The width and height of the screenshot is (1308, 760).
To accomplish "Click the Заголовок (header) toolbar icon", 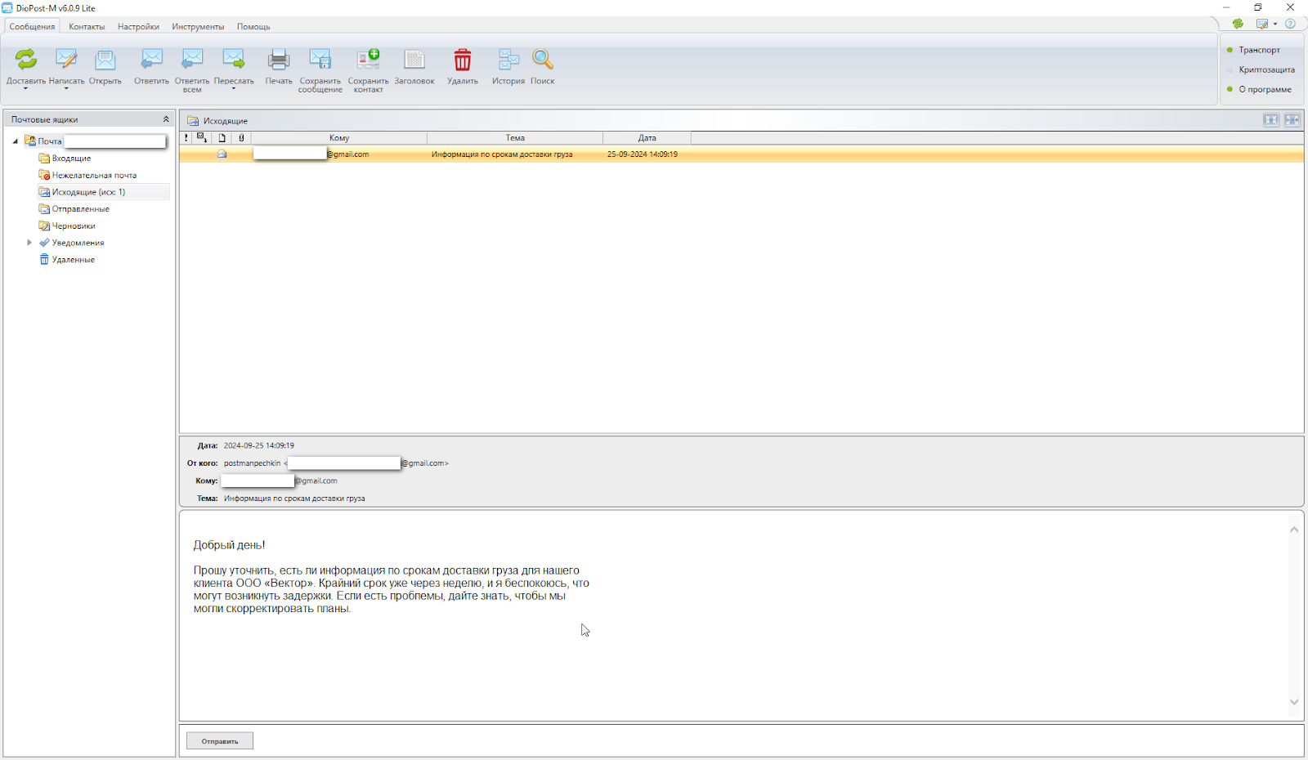I will [x=414, y=59].
